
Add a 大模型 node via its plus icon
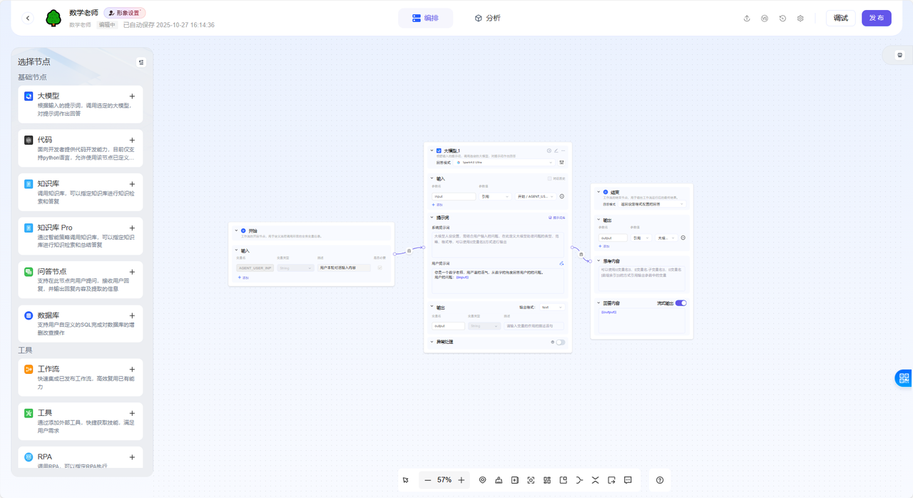click(132, 96)
